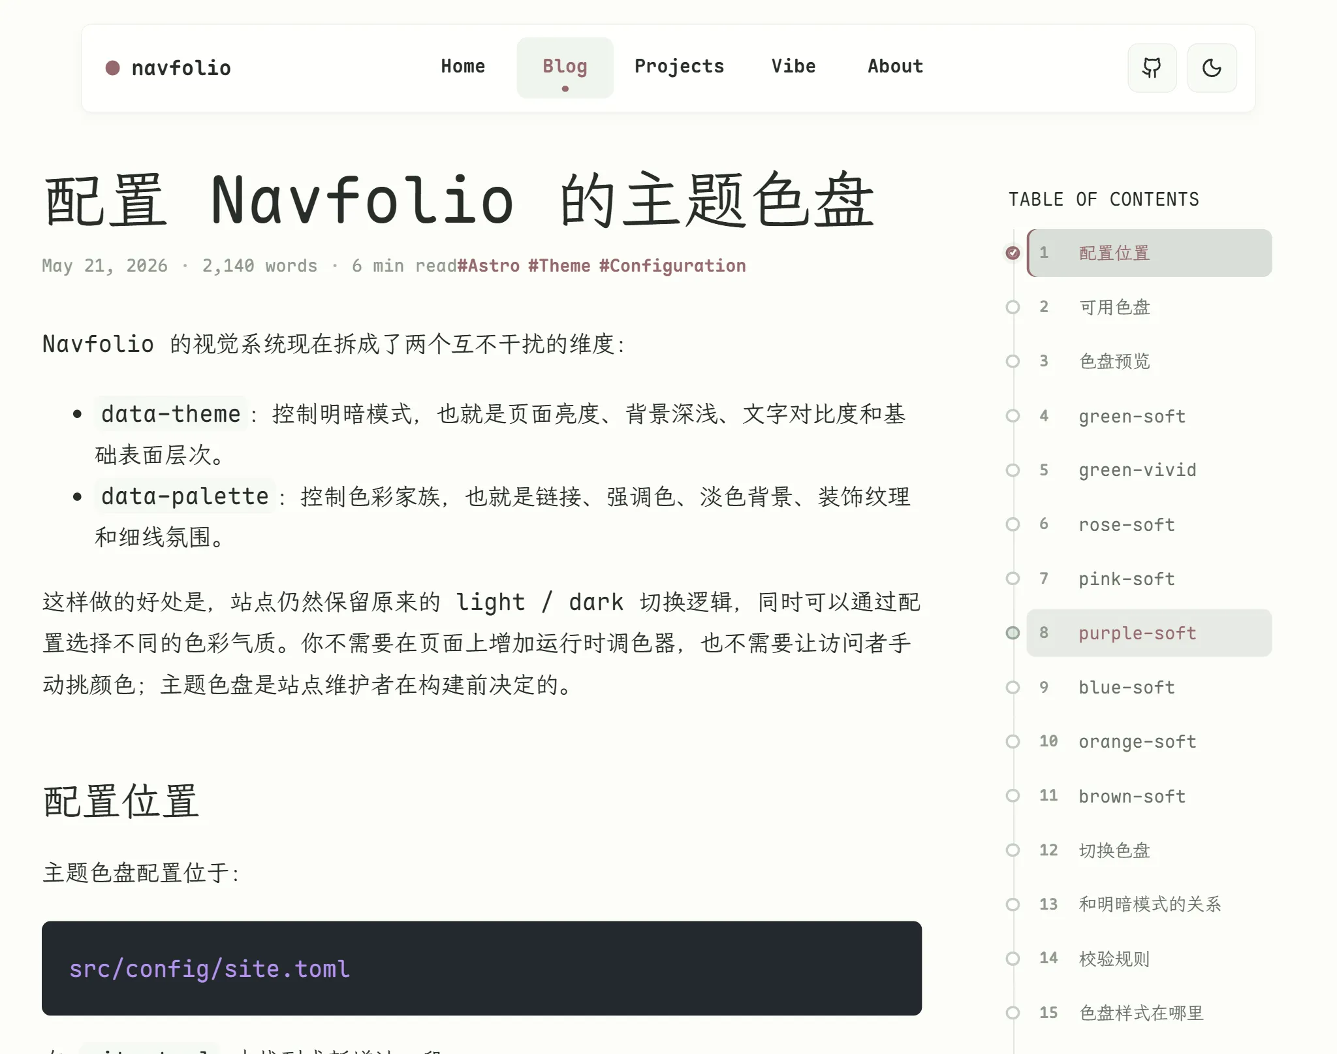This screenshot has height=1054, width=1337.
Task: Toggle dark mode with moon icon
Action: (x=1212, y=68)
